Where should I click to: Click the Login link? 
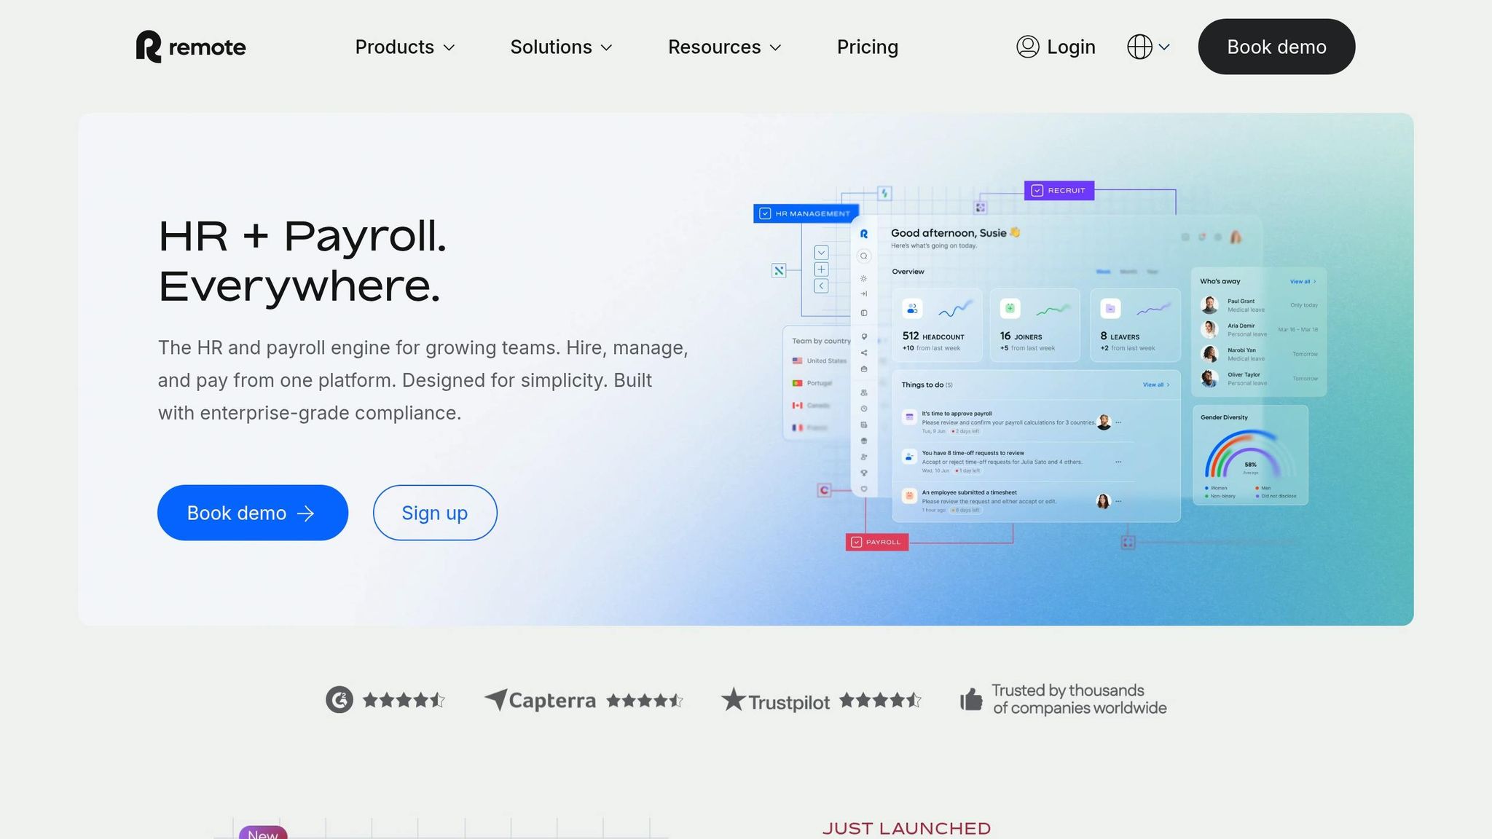click(1071, 47)
